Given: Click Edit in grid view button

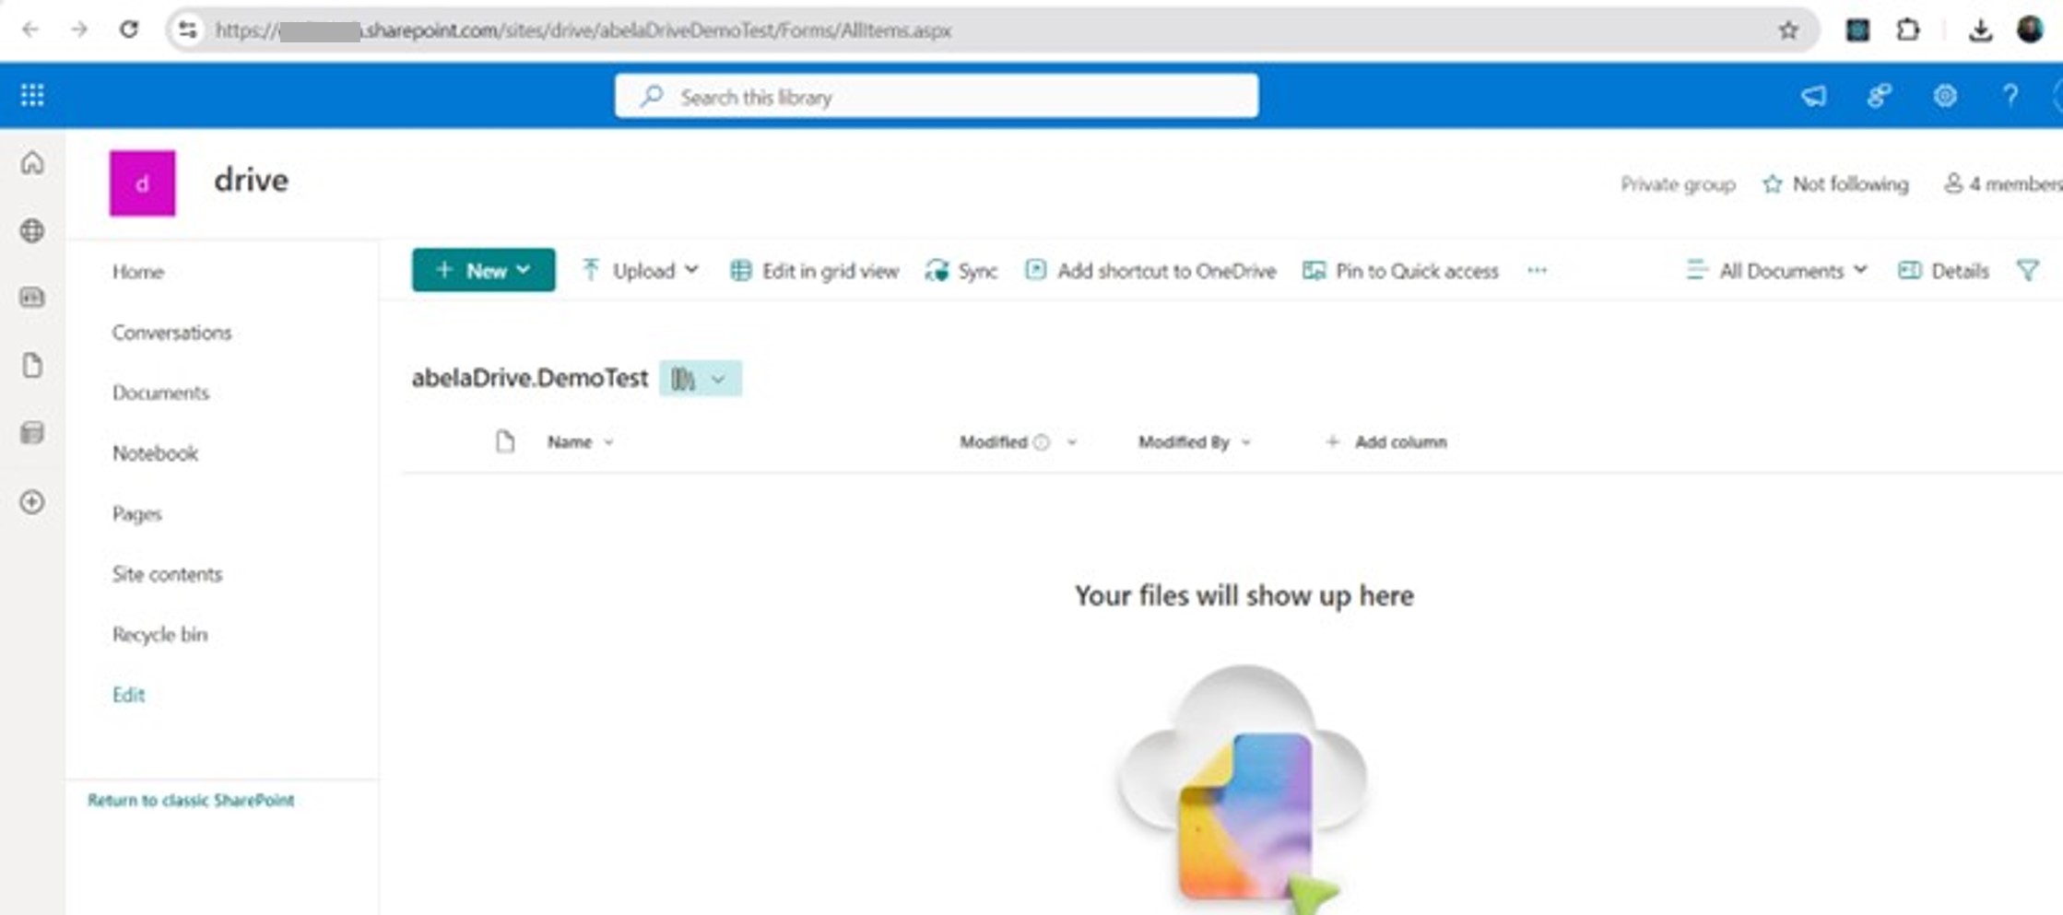Looking at the screenshot, I should pos(814,271).
